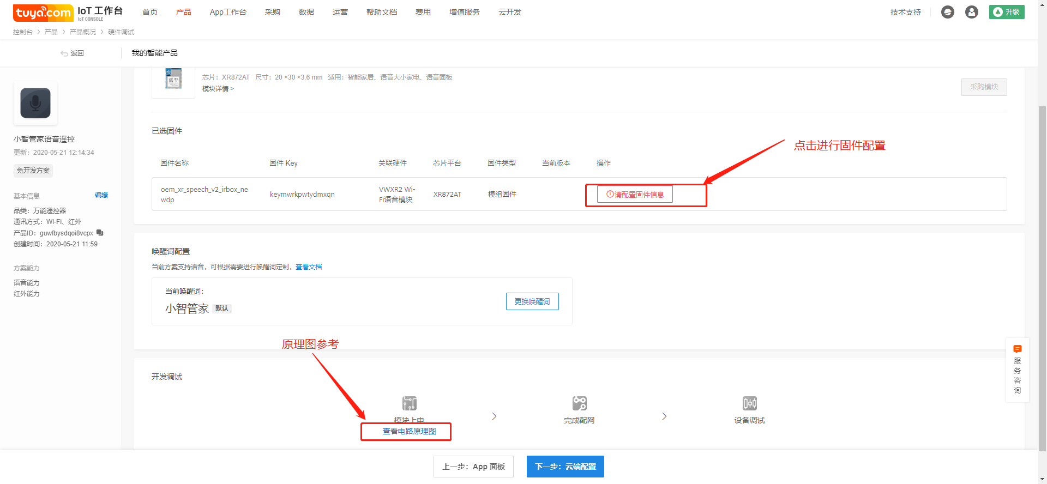Viewport: 1047px width, 484px height.
Task: Open the 产品 menu in top navigation
Action: click(x=183, y=12)
